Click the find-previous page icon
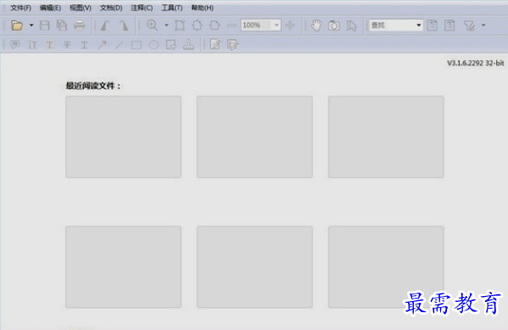508x330 pixels. point(433,25)
